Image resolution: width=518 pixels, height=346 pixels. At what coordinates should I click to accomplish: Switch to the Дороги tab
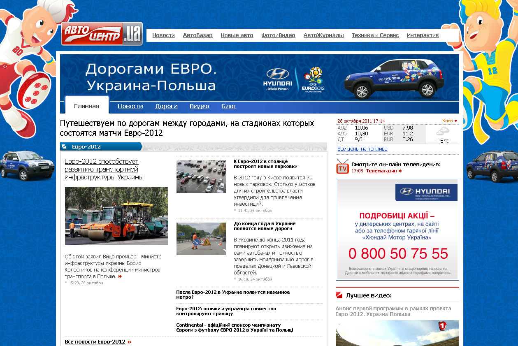pos(166,106)
